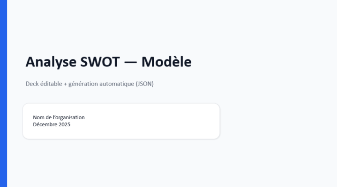Click the word "éditable" in the subtitle

pyautogui.click(x=51, y=84)
